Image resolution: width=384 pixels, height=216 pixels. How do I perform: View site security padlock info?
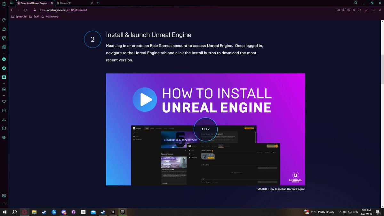(35, 10)
